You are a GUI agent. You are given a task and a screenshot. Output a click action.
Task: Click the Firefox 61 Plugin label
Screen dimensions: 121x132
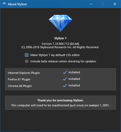click(19, 79)
